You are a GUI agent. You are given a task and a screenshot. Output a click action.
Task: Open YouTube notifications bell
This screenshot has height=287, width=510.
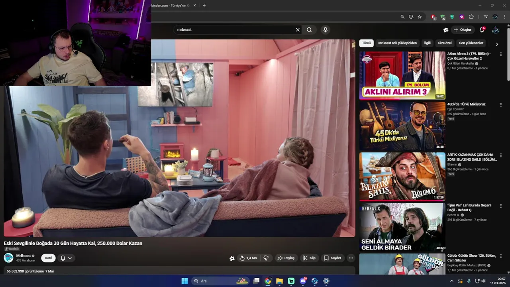click(x=482, y=30)
